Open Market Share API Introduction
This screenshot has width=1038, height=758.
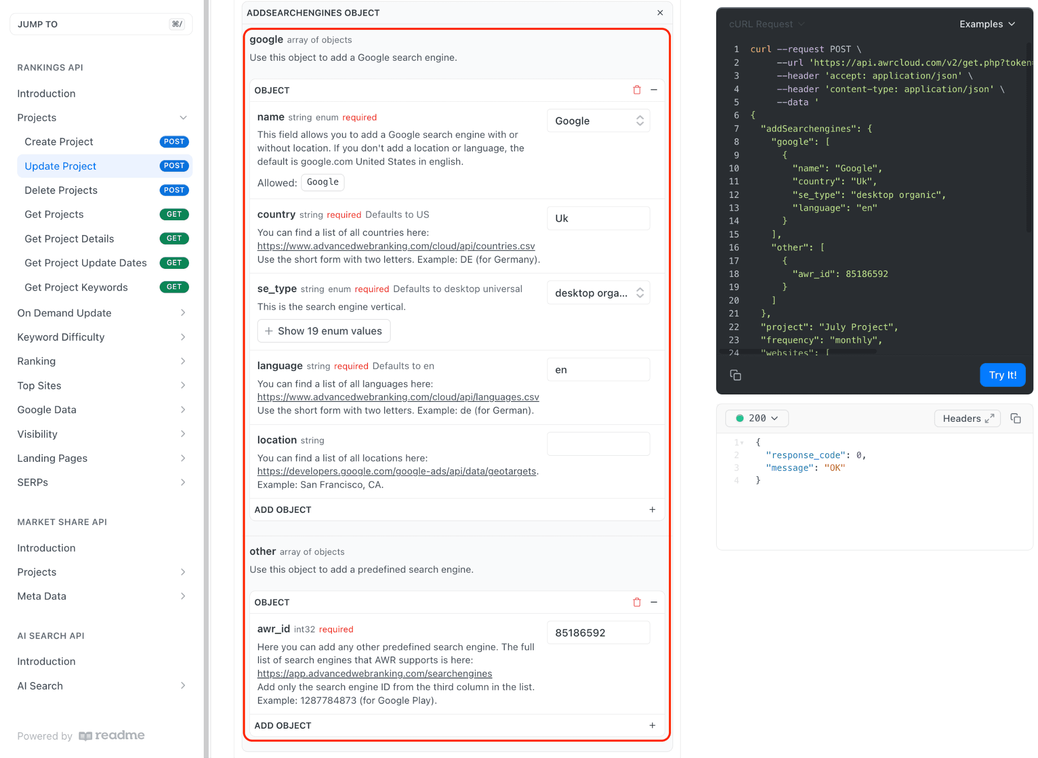tap(46, 548)
